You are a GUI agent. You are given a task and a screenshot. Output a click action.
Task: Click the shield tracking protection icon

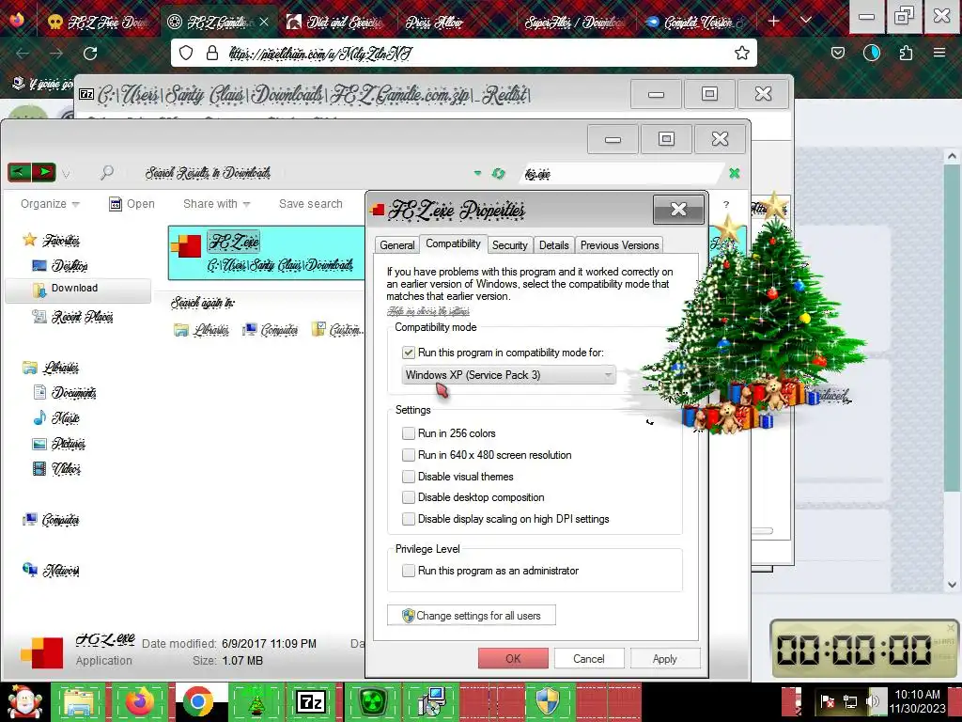click(186, 54)
